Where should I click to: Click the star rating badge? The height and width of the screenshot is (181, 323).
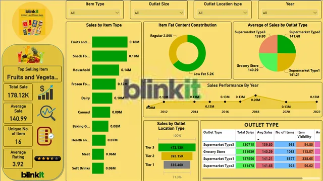(x=47, y=158)
